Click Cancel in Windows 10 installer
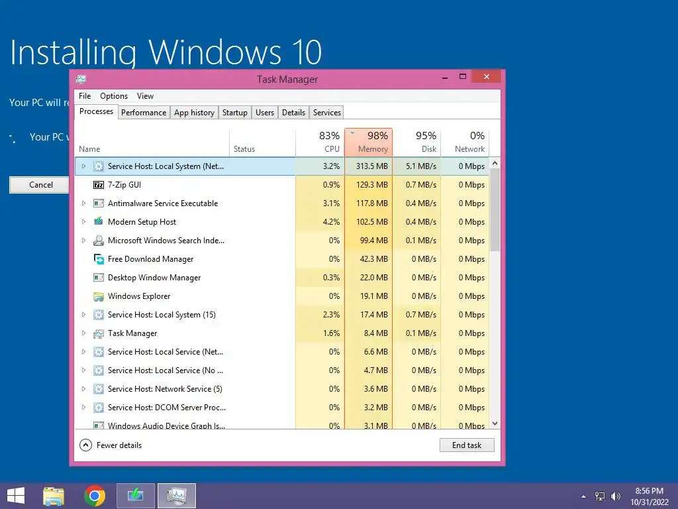The height and width of the screenshot is (509, 678). [39, 185]
